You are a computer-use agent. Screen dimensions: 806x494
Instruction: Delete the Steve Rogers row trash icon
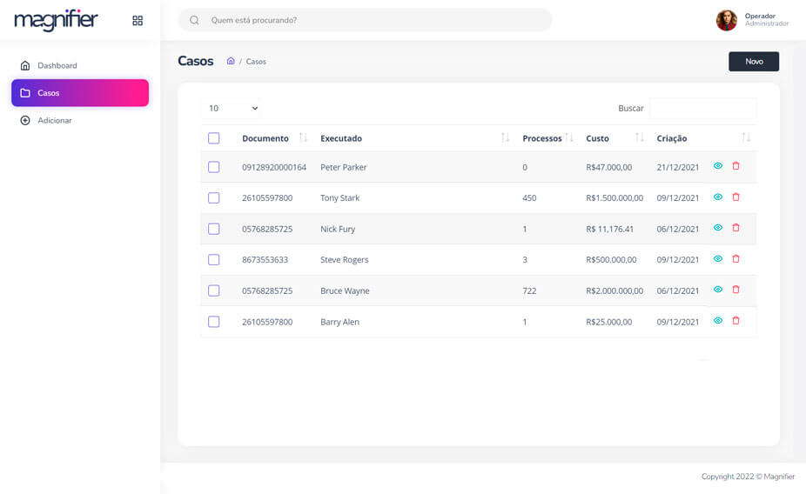735,259
